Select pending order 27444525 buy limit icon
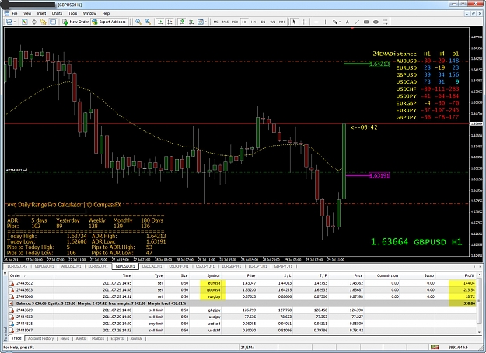This screenshot has height=353, width=486. click(12, 324)
